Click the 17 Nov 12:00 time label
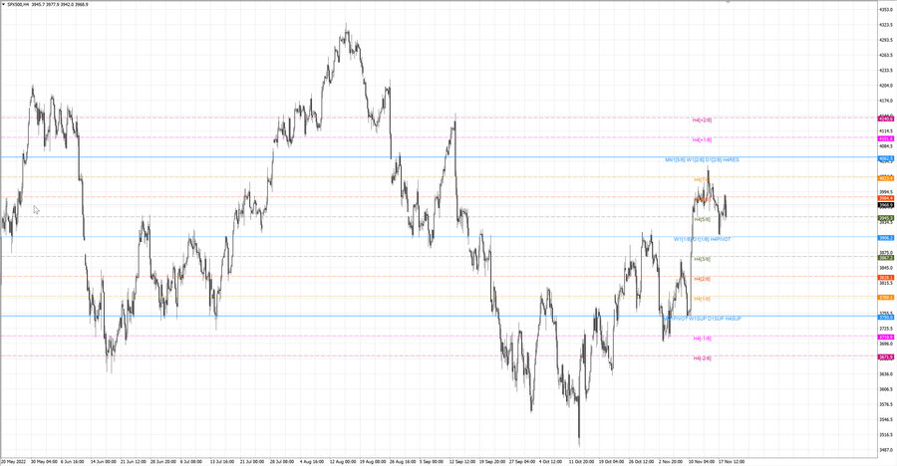897x466 pixels. [732, 461]
